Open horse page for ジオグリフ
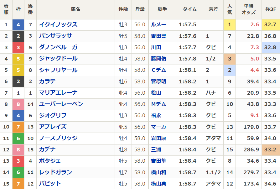The image size is (280, 189). point(53,115)
